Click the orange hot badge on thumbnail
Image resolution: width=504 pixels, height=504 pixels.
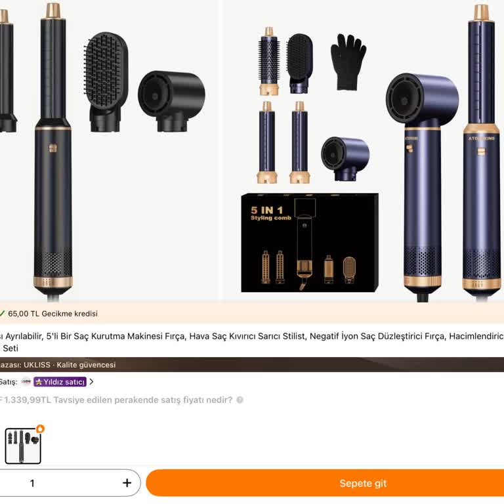pos(40,429)
